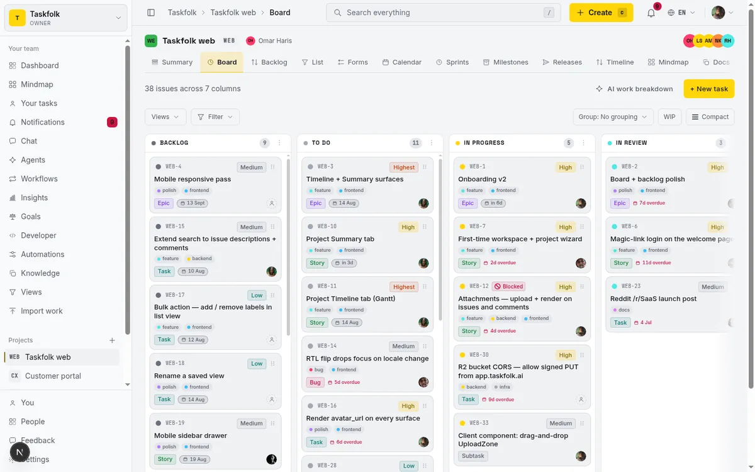Viewport: 755px width, 472px height.
Task: Click assignee placeholder on WEB-17 card
Action: coord(272,339)
